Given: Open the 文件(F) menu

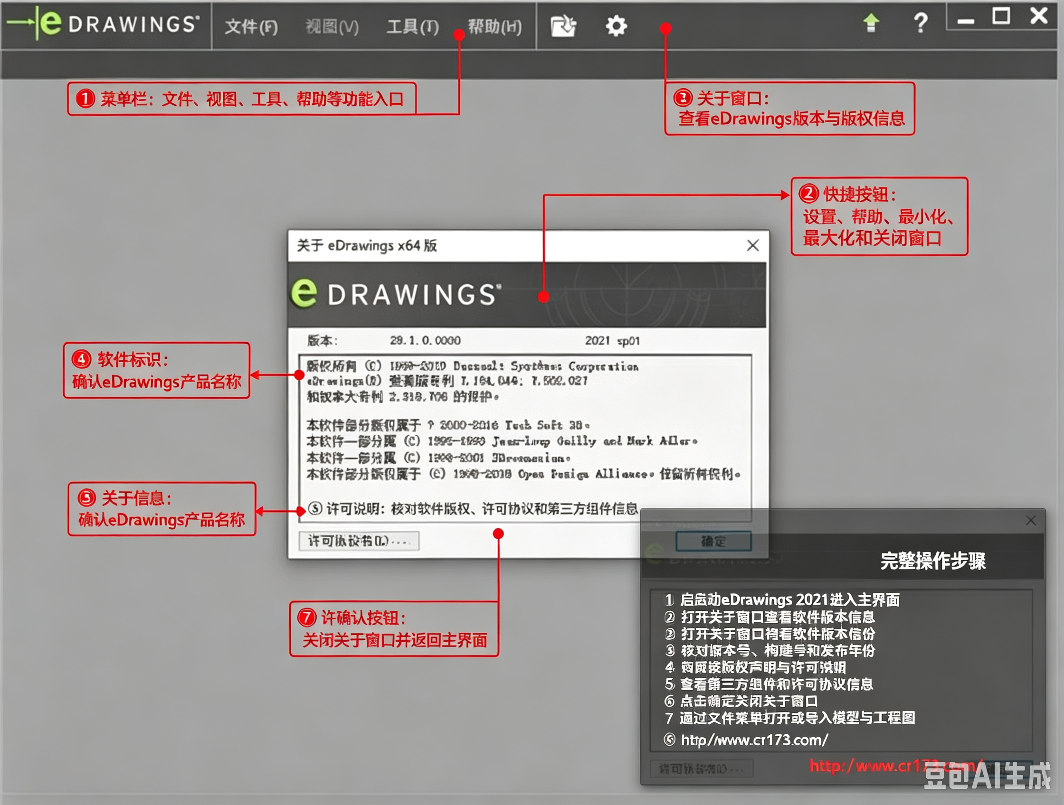Looking at the screenshot, I should point(251,27).
